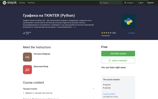This screenshot has height=99, width=158.
Task: Click the НБ instructor avatar
Action: coord(27,57)
